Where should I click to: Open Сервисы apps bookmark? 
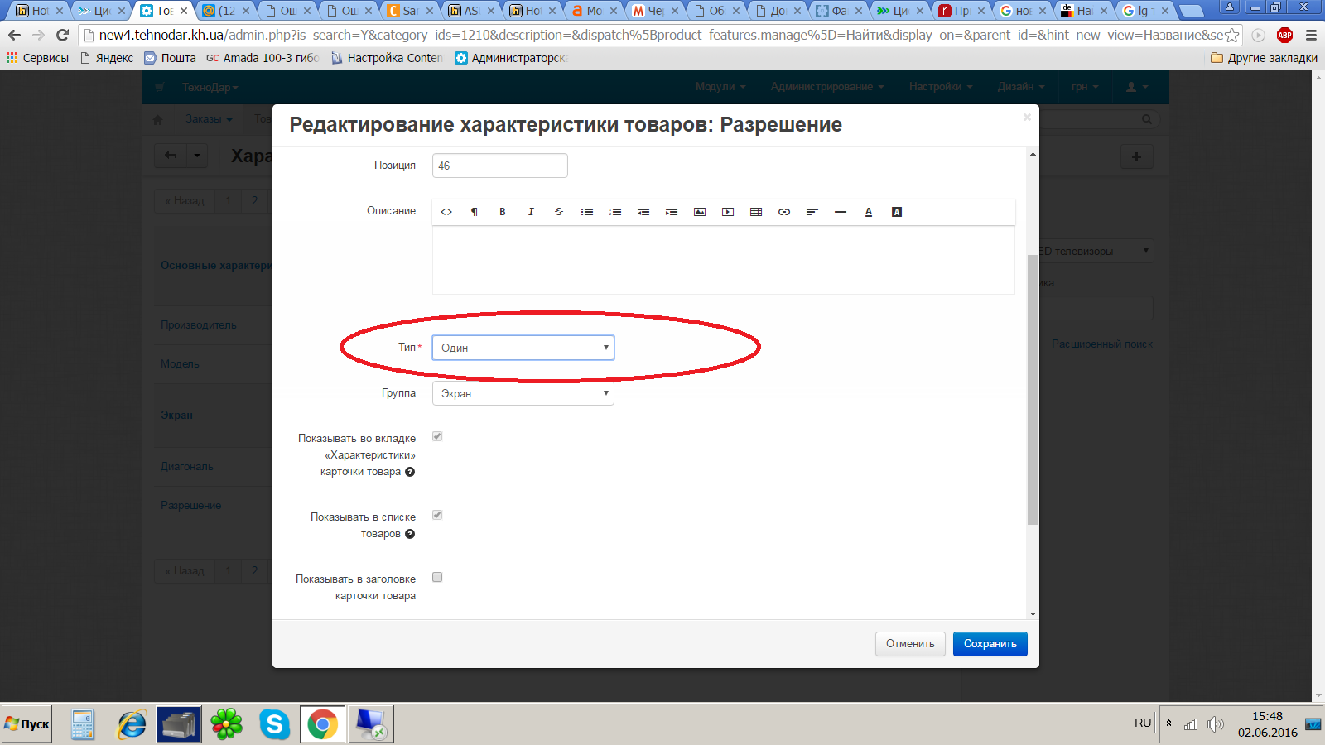[37, 58]
